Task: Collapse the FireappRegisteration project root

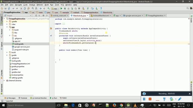Action: coord(4,19)
